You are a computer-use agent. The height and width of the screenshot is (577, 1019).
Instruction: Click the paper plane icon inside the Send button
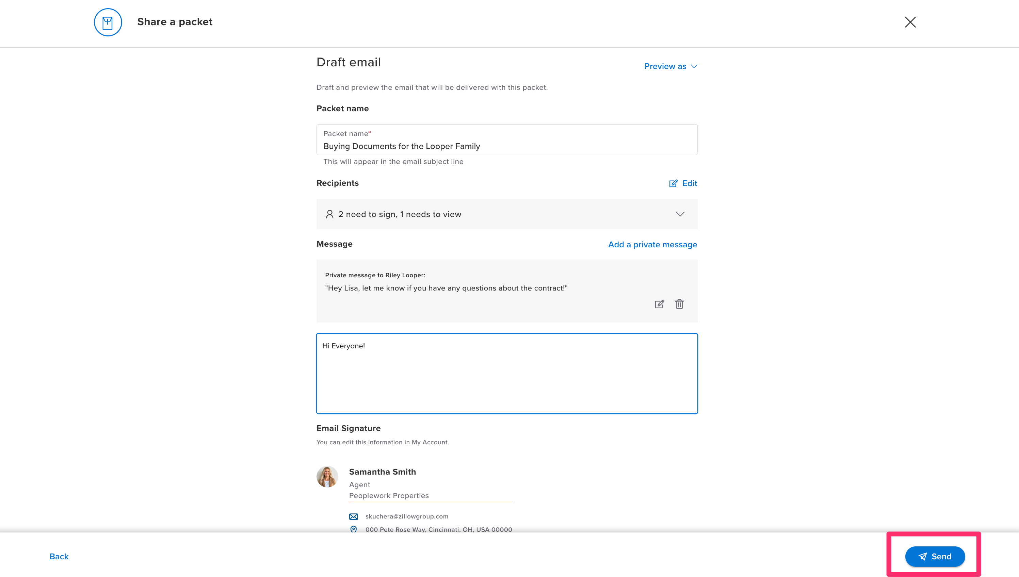pos(923,556)
